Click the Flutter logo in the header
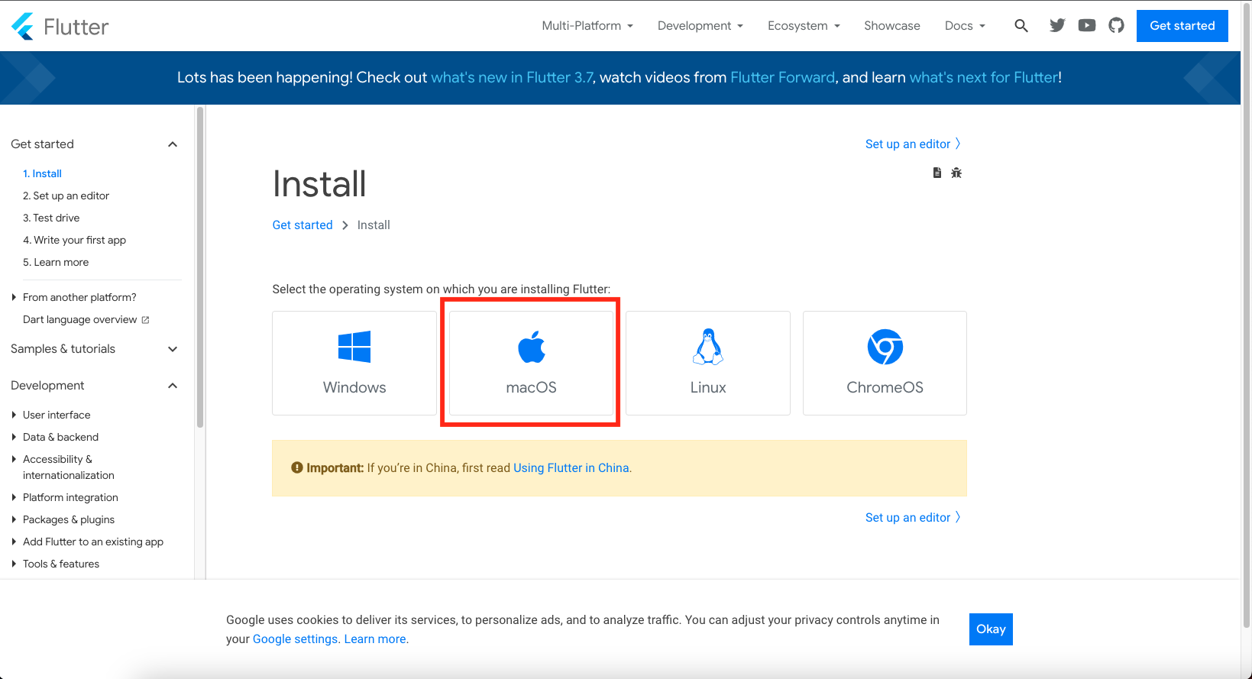The image size is (1252, 679). tap(60, 26)
